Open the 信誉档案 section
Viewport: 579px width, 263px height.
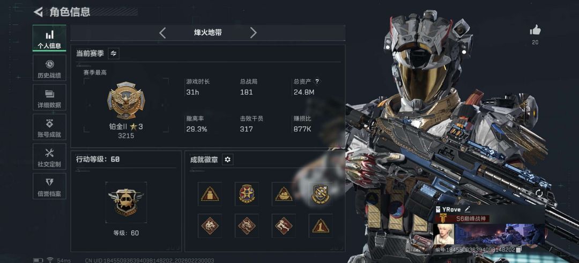pos(49,186)
